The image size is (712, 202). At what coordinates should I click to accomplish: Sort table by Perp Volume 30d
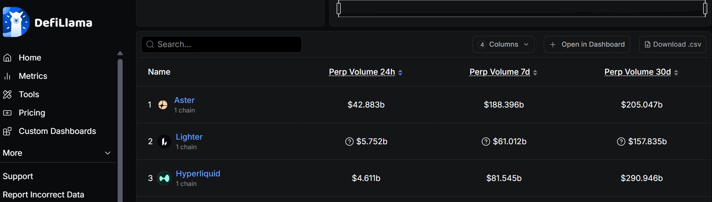tap(641, 72)
